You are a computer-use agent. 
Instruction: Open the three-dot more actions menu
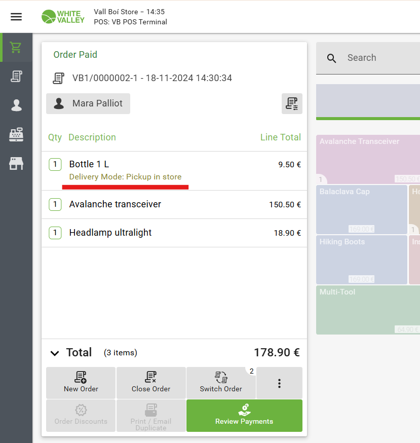(x=279, y=383)
